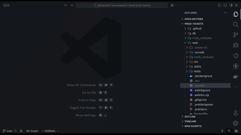Open the Customize Layout icon

coord(236,5)
